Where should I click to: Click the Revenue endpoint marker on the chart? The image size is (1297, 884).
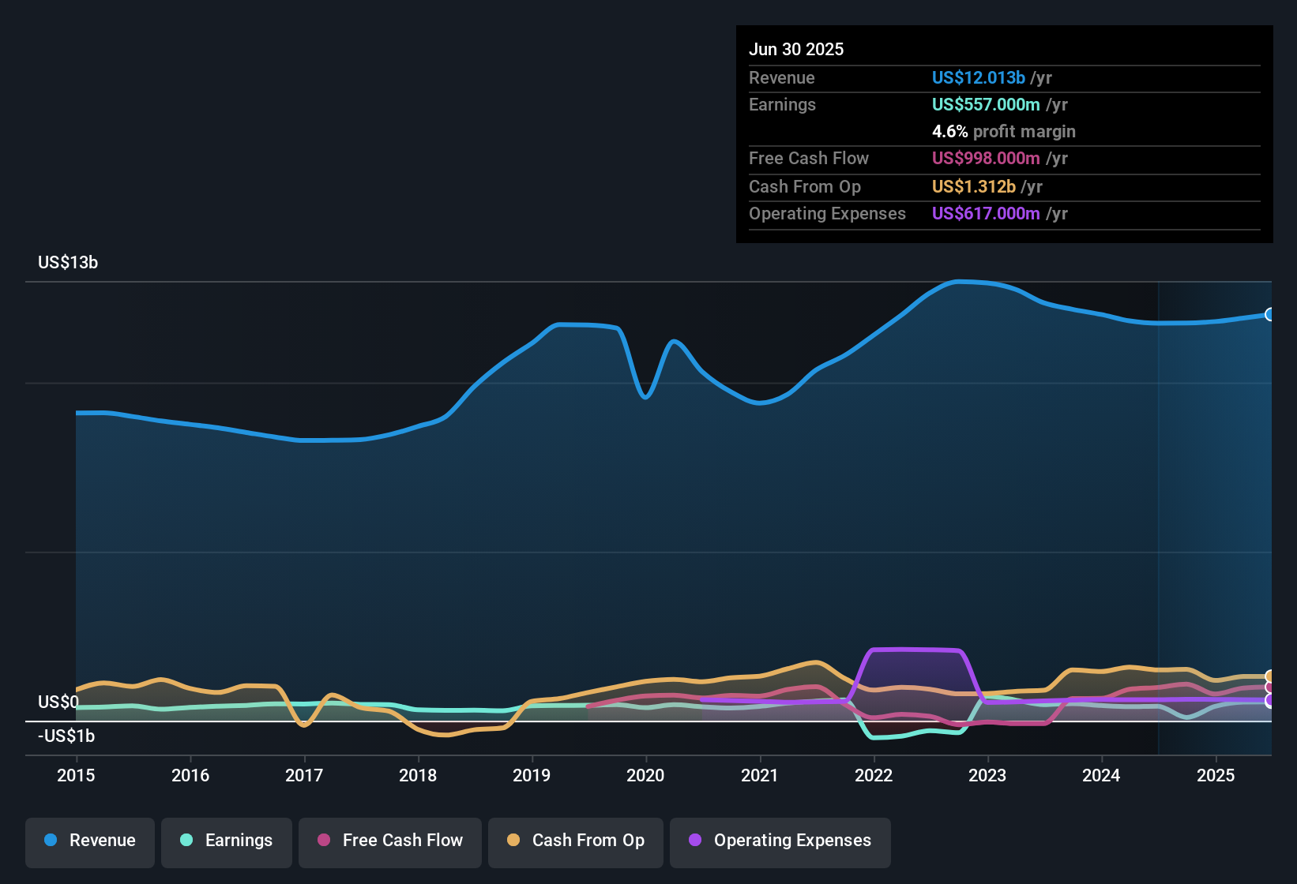pyautogui.click(x=1270, y=314)
